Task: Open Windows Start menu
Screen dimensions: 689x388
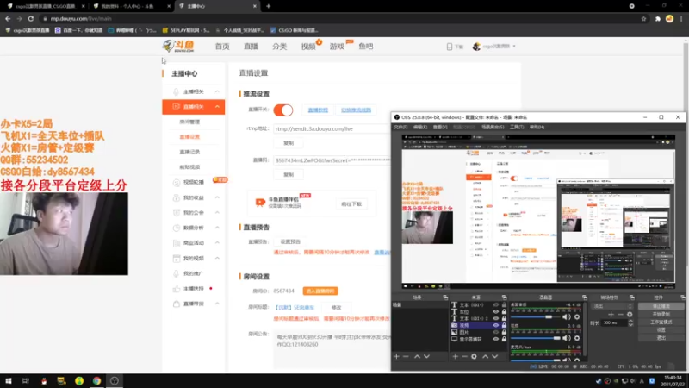Action: tap(9, 381)
